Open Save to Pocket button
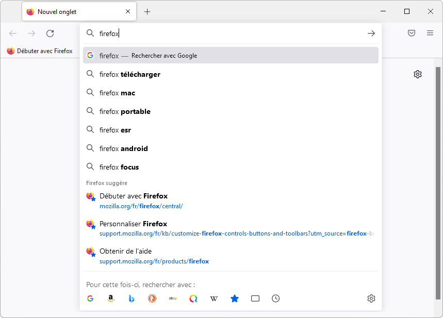443x318 pixels. 412,33
